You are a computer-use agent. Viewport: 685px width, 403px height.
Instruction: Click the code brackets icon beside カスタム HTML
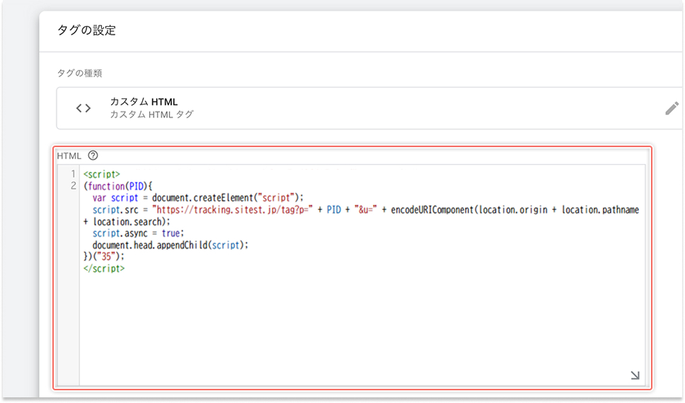click(84, 108)
